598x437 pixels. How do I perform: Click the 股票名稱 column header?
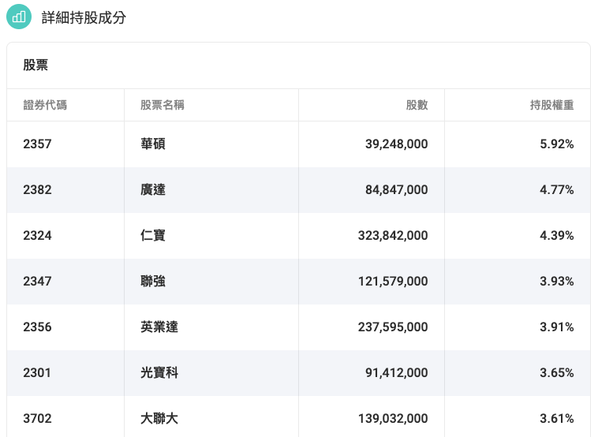tap(162, 105)
